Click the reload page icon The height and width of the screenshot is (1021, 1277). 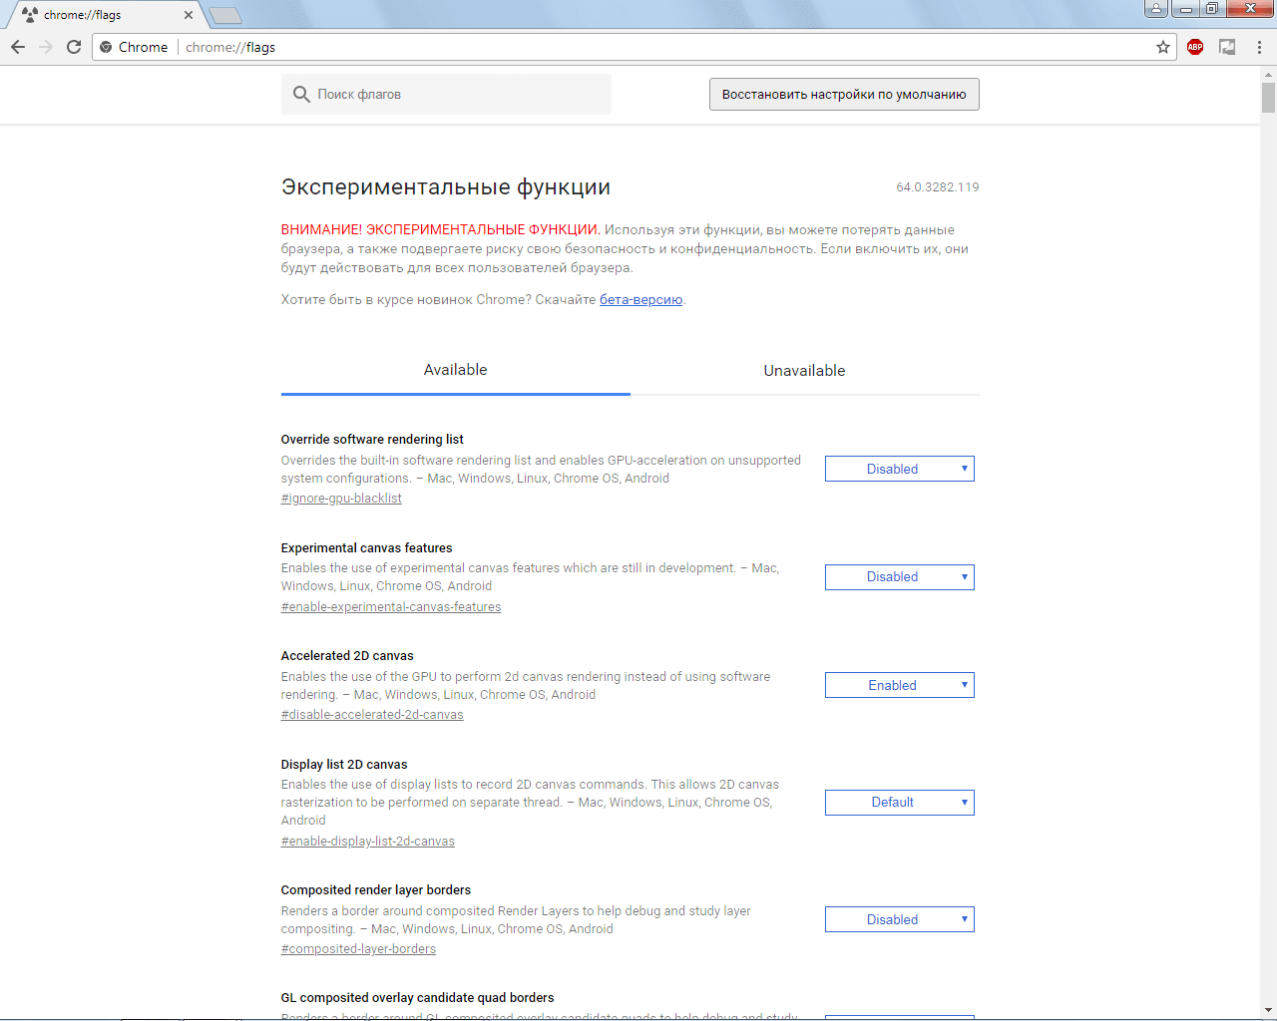(x=74, y=47)
